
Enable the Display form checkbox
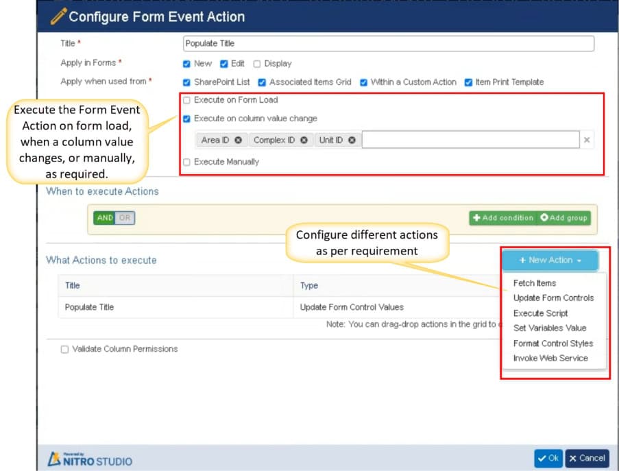[257, 64]
